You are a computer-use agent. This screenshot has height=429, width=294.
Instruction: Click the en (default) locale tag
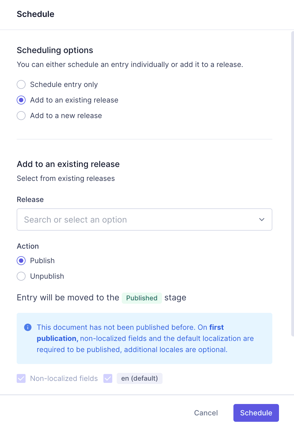[139, 378]
